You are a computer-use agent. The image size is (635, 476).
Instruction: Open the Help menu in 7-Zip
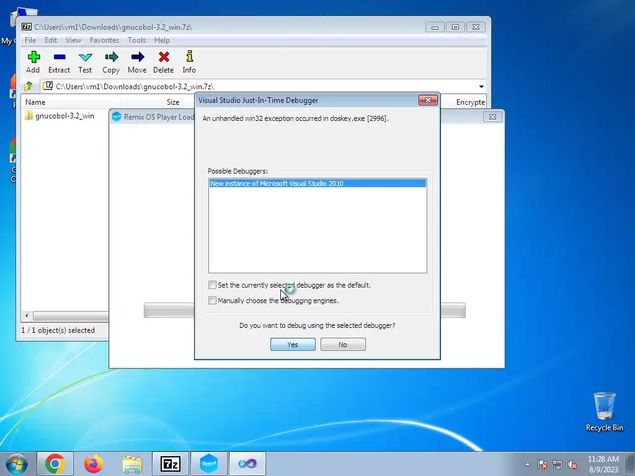coord(162,40)
